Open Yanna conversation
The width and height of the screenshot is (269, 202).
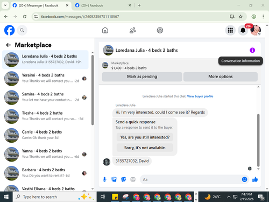point(45,154)
